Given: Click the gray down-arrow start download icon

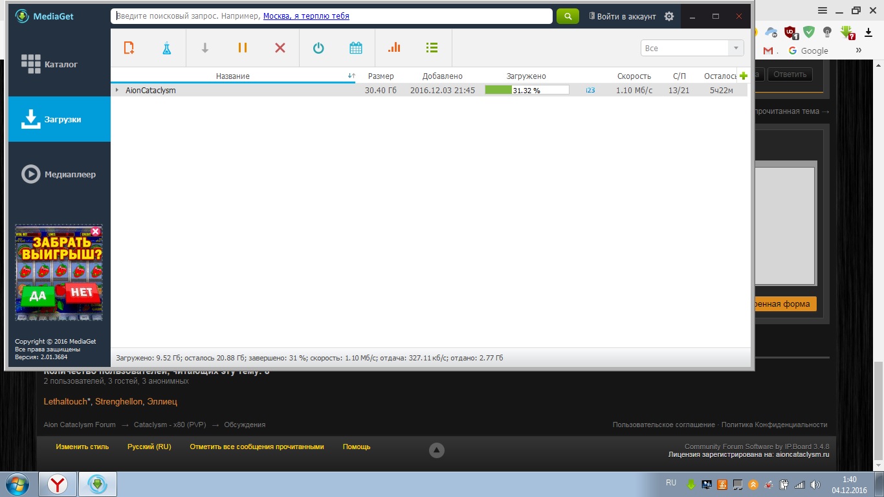Looking at the screenshot, I should (x=204, y=47).
